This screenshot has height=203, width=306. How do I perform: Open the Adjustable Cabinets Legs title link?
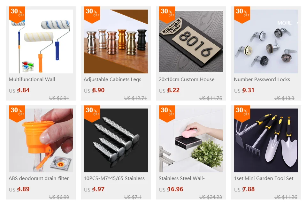point(112,79)
